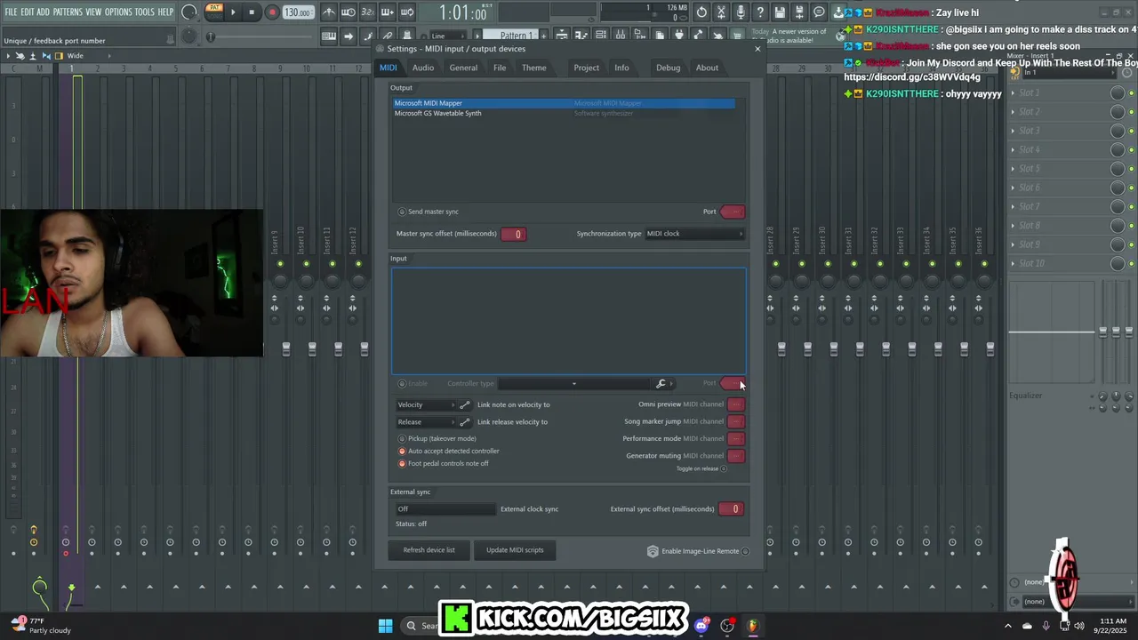Viewport: 1138px width, 640px height.
Task: Close the MIDI settings window
Action: tap(757, 49)
